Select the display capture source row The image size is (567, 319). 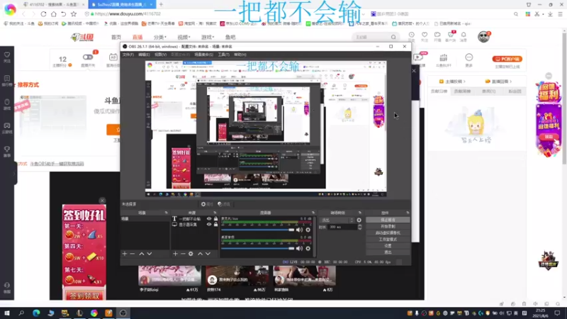[194, 225]
